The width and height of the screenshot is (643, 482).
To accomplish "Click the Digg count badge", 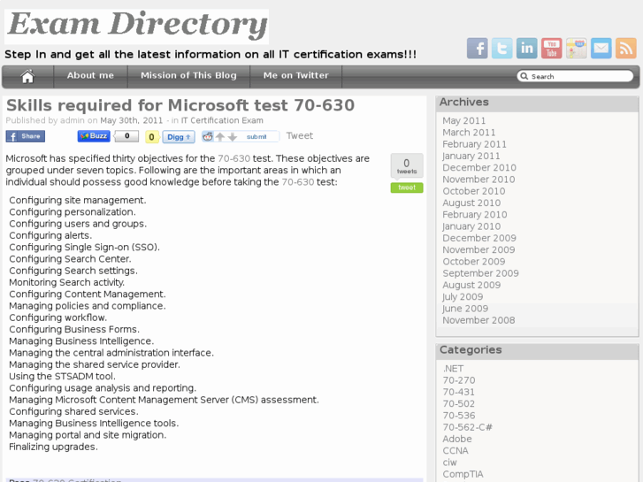I will 152,137.
